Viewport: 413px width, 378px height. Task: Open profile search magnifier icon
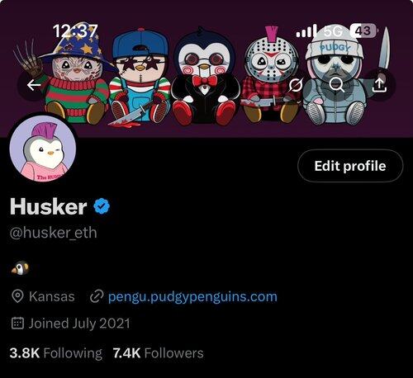pyautogui.click(x=337, y=84)
